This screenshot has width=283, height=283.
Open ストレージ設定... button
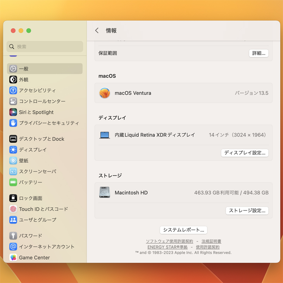pos(247,211)
